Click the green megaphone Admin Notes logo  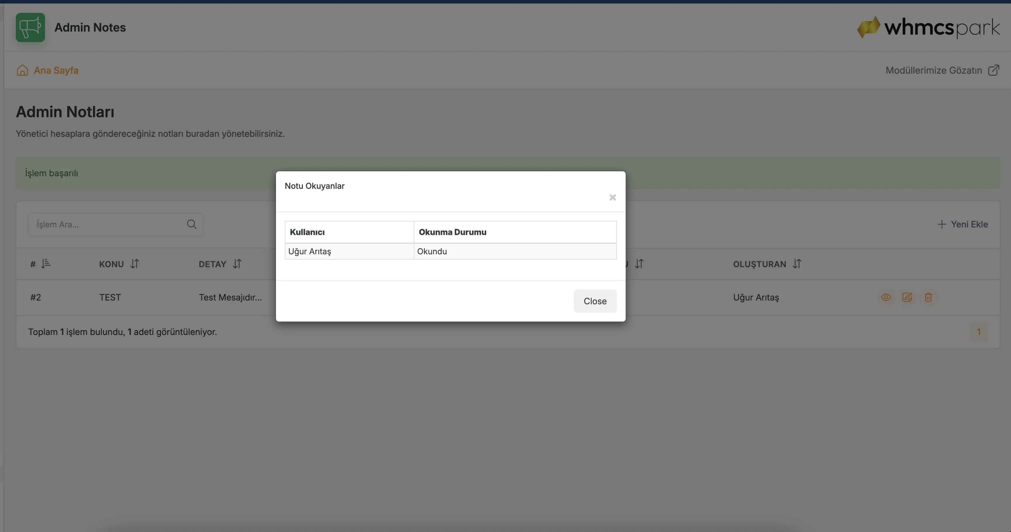(30, 27)
